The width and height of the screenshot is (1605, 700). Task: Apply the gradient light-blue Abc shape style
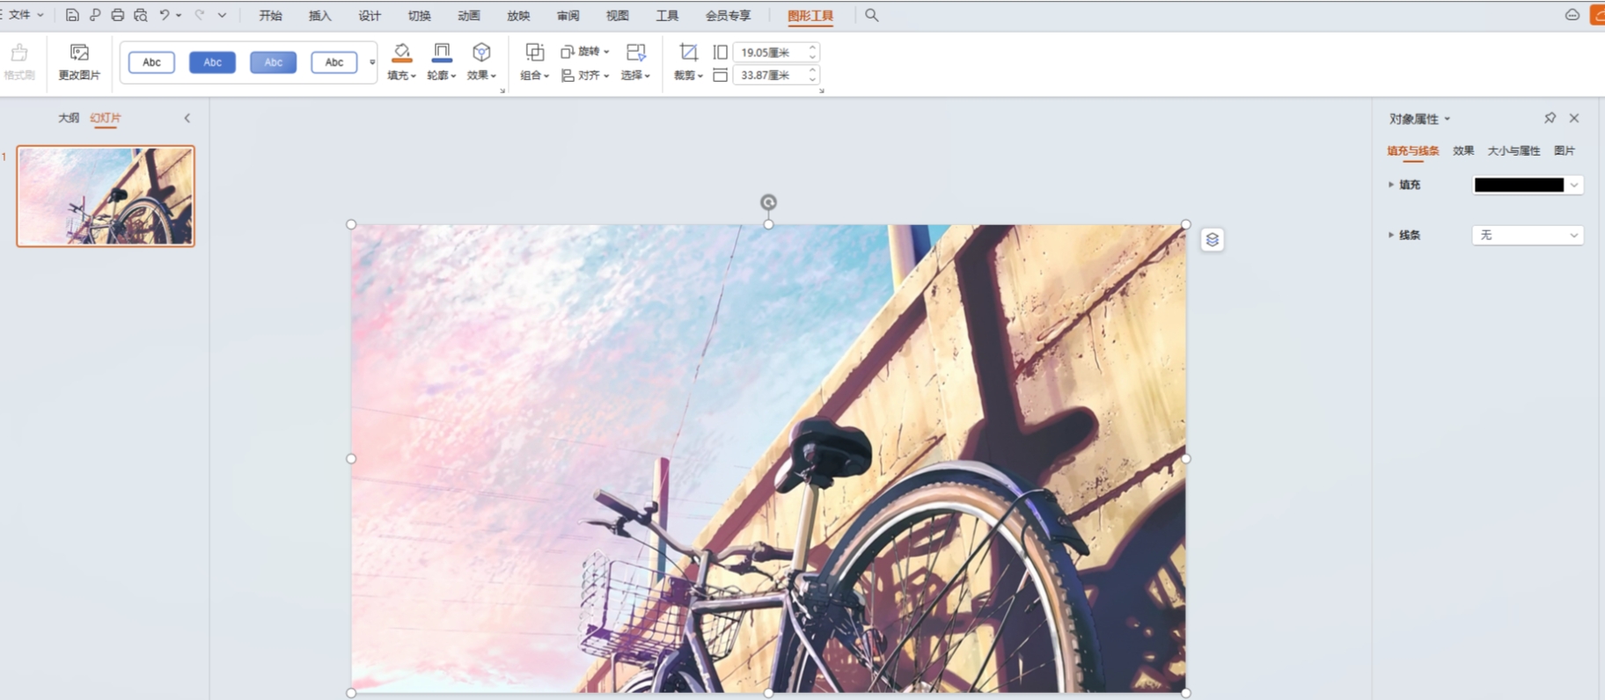273,62
